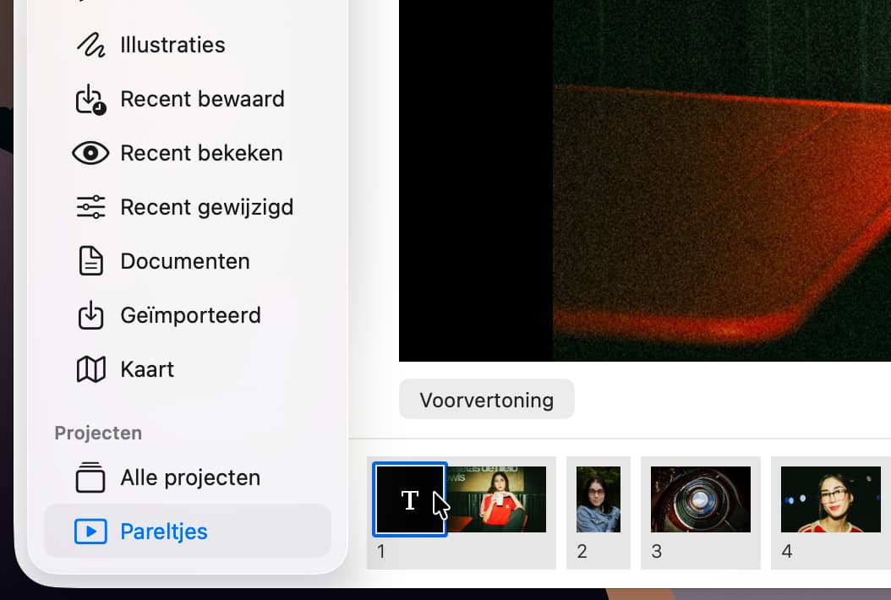891x600 pixels.
Task: Click the Pareltjes play icon
Action: [x=91, y=532]
